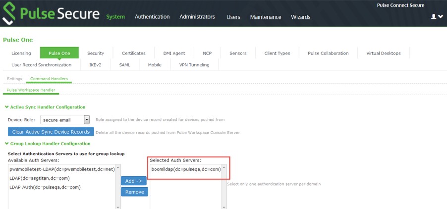Select boomildap(dc=pulseqa,dc=com) in selected servers
Image resolution: width=447 pixels, height=209 pixels.
pyautogui.click(x=186, y=169)
